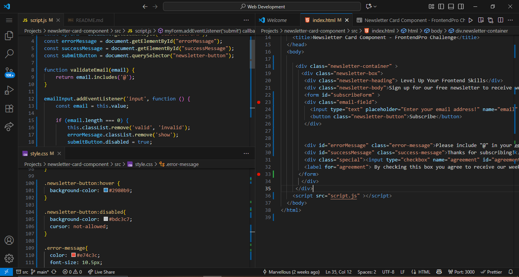Click the myForm.addEventListener breadcrumb in script.js

tap(207, 31)
